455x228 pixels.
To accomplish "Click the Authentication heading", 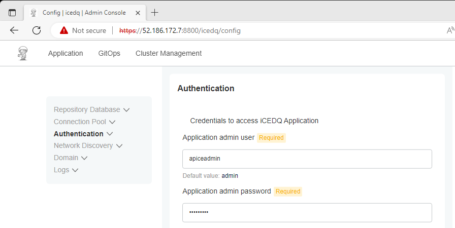I will click(x=206, y=88).
